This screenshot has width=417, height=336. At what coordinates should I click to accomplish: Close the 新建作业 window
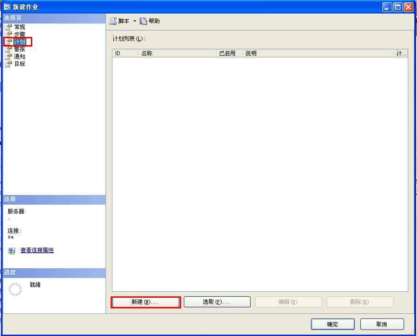click(408, 7)
